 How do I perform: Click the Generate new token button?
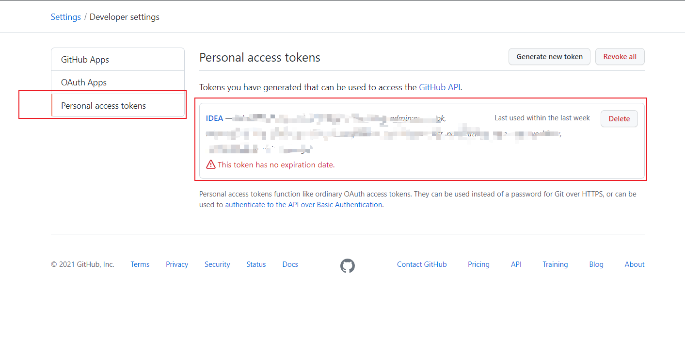pos(549,57)
